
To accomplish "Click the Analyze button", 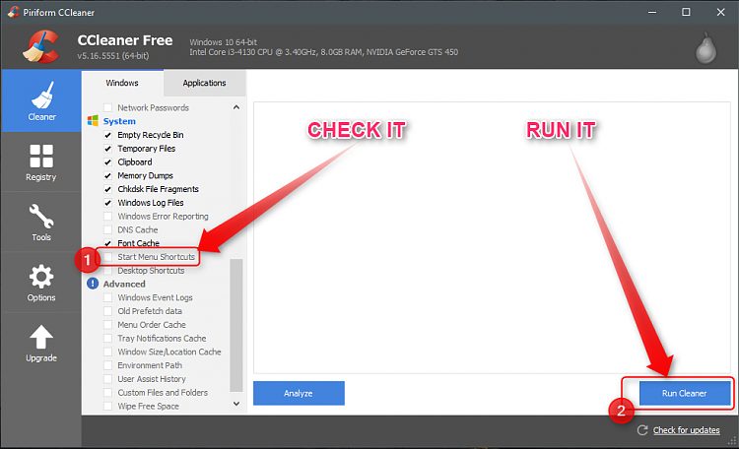I will coord(299,394).
